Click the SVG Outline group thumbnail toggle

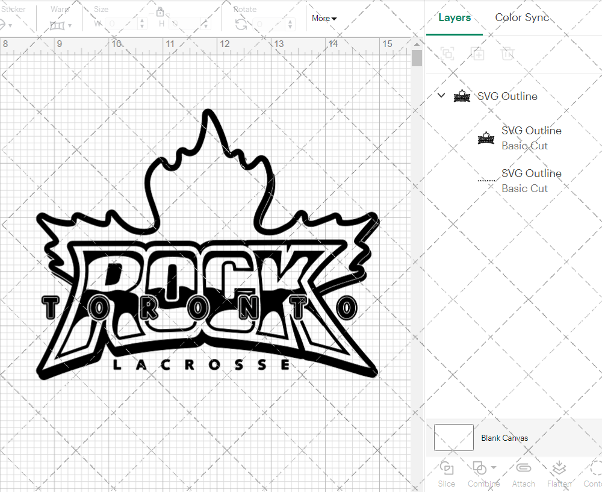coord(462,96)
